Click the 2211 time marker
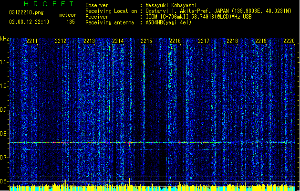300x191 pixels. (32, 41)
